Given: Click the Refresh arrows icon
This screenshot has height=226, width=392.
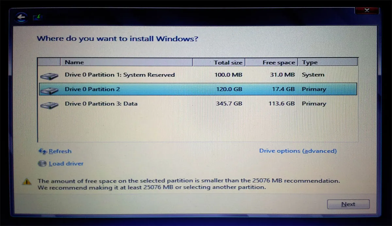Looking at the screenshot, I should pos(43,151).
